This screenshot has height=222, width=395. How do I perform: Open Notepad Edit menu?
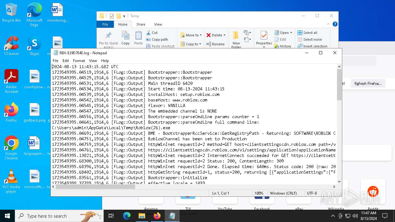point(66,61)
